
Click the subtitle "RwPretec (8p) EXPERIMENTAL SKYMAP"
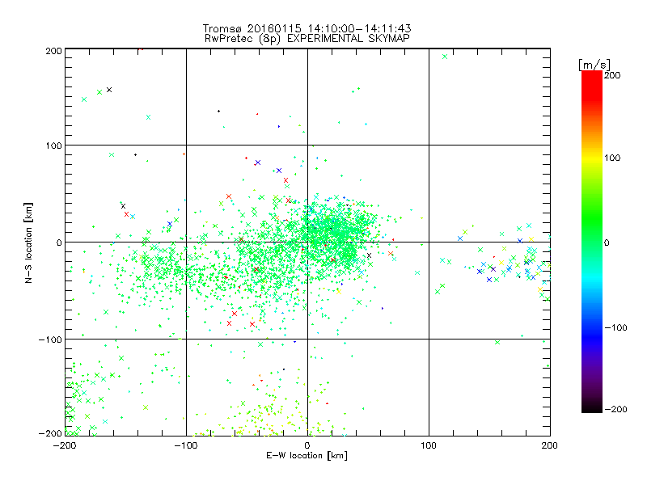pyautogui.click(x=307, y=39)
